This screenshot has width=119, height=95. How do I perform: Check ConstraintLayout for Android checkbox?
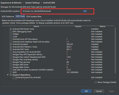(x=13, y=77)
